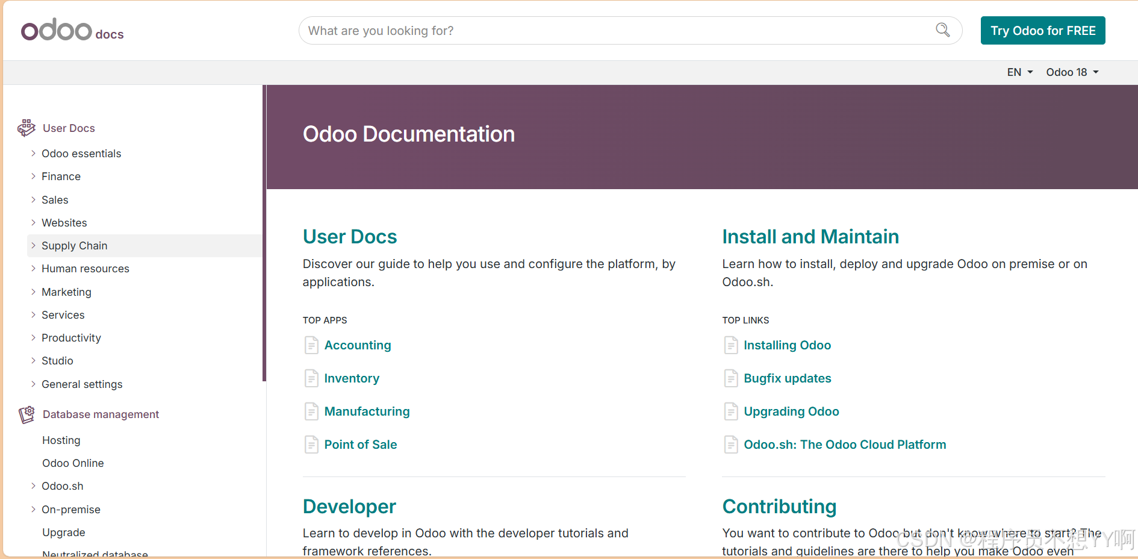
Task: Click the search magnifier icon
Action: click(943, 30)
